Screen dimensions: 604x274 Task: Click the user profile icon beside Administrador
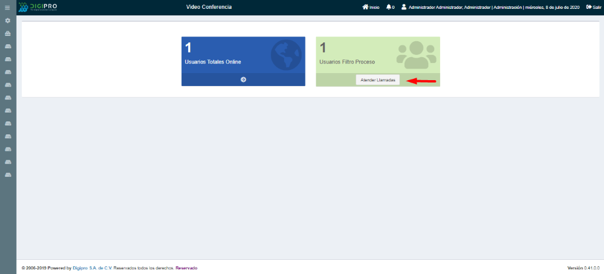click(x=404, y=7)
